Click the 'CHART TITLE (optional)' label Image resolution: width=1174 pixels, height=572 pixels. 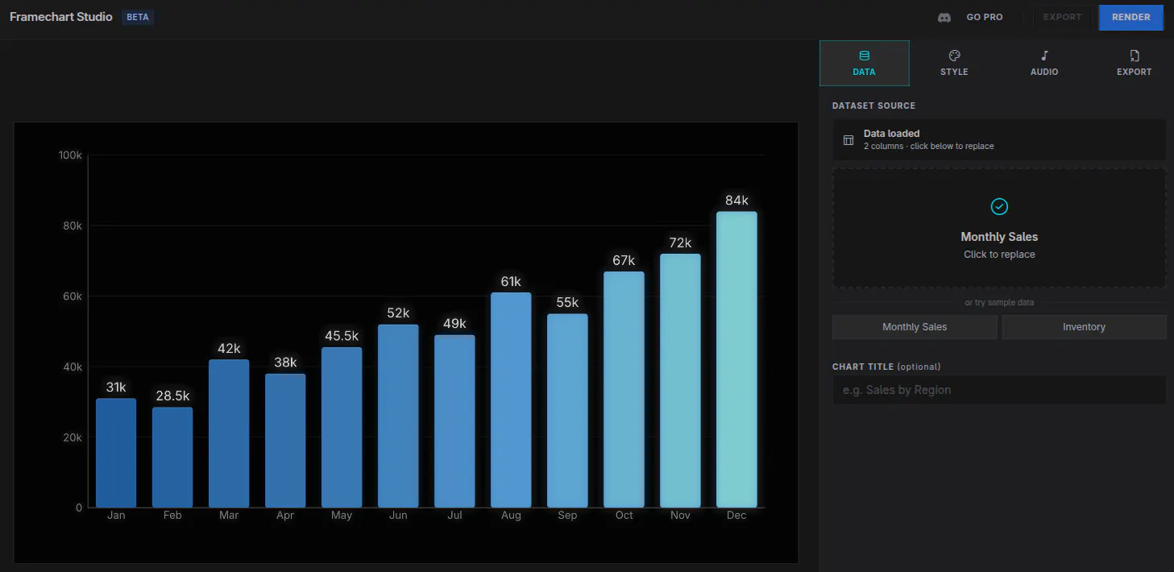pyautogui.click(x=886, y=367)
